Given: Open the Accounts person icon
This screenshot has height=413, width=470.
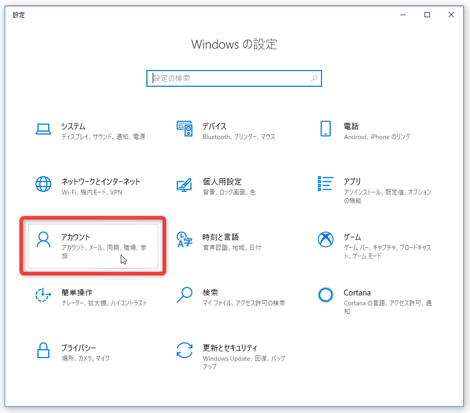Looking at the screenshot, I should pyautogui.click(x=43, y=239).
